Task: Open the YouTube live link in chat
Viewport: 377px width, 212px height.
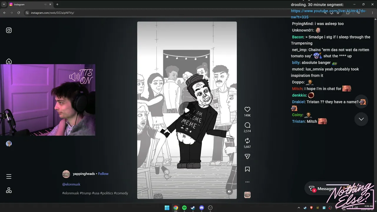Action: pos(328,14)
